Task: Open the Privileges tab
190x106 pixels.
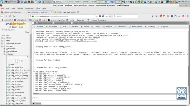Action: (x=121, y=26)
